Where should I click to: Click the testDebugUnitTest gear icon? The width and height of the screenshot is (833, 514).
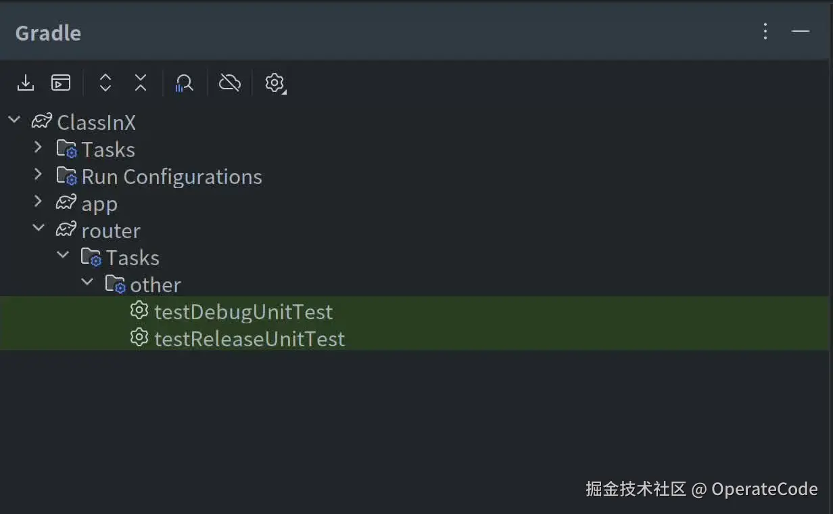pos(139,310)
